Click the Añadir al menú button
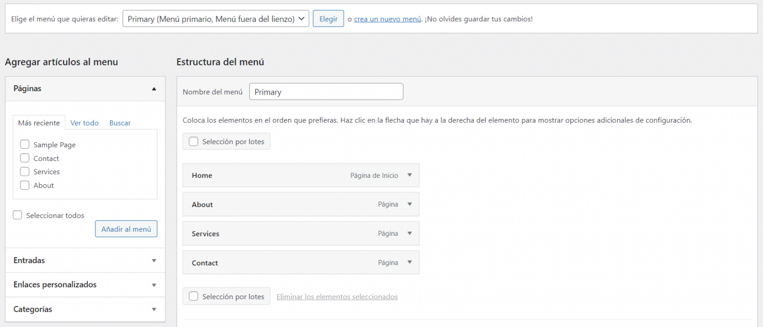763x327 pixels. [126, 228]
